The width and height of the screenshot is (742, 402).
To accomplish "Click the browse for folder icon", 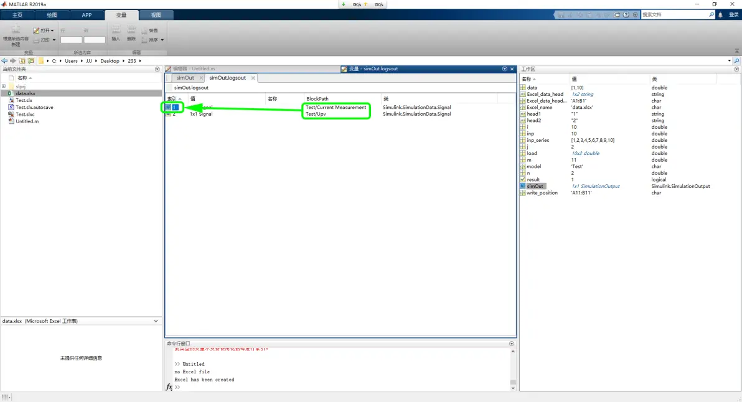I will tap(31, 61).
